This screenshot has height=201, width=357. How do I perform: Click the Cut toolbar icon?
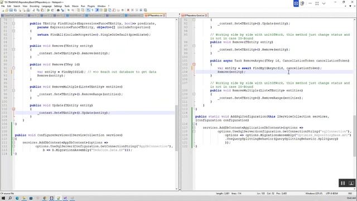click(x=33, y=10)
